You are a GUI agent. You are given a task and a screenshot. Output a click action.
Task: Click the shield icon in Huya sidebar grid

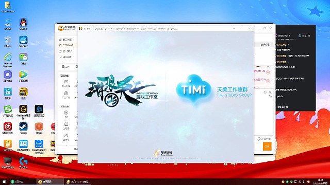pos(66,113)
